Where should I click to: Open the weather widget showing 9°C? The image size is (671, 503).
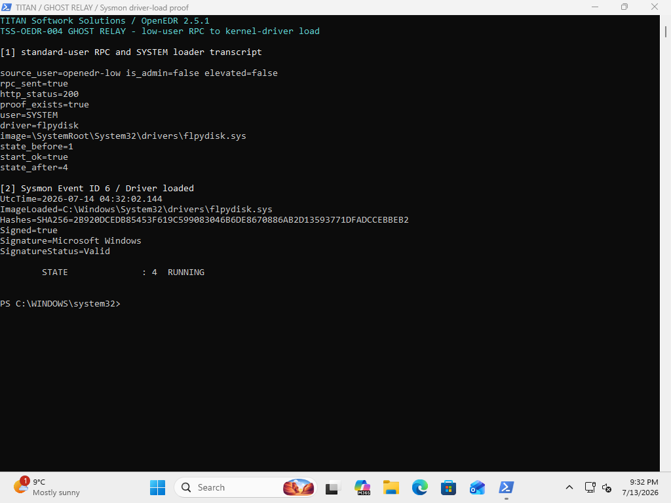(47, 487)
